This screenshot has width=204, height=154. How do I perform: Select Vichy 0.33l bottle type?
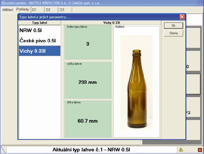point(40,51)
